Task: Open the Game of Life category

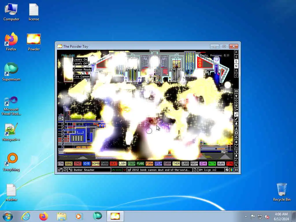Action: coord(236,147)
